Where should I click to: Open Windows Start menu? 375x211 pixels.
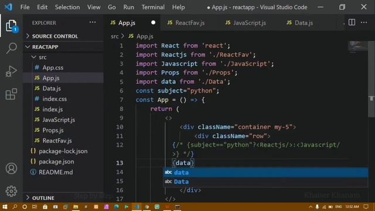pyautogui.click(x=5, y=207)
